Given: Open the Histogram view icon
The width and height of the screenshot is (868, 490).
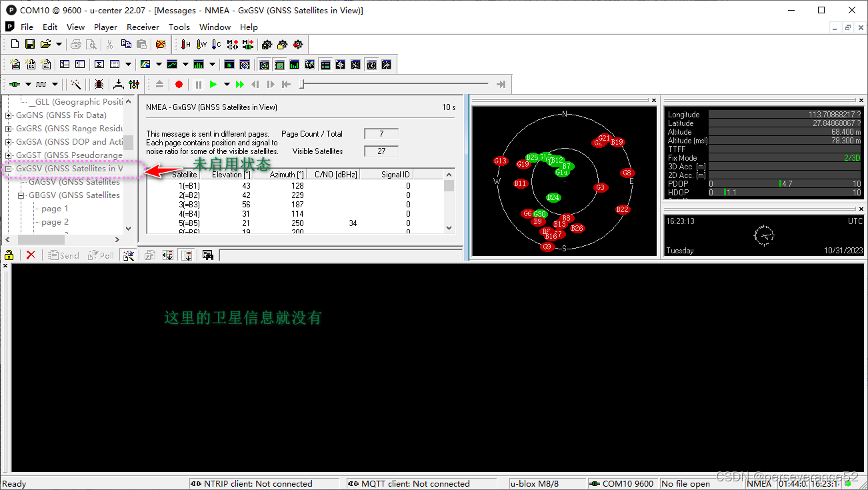Looking at the screenshot, I should [x=199, y=64].
